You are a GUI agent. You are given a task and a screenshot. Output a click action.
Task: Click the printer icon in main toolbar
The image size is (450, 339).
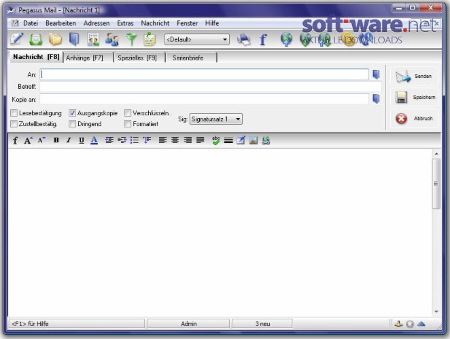243,39
